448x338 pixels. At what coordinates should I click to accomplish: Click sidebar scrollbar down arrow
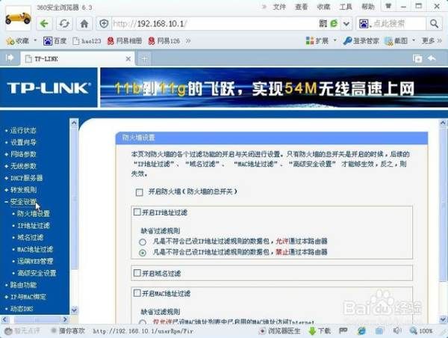coord(74,310)
